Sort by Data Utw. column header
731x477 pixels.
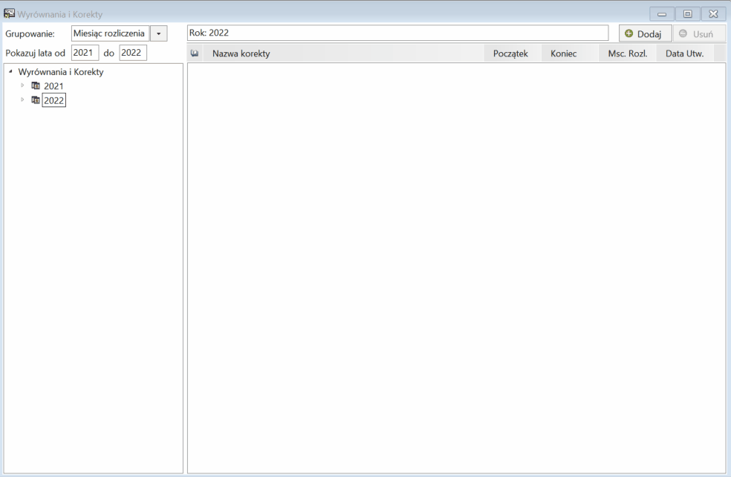pyautogui.click(x=685, y=53)
